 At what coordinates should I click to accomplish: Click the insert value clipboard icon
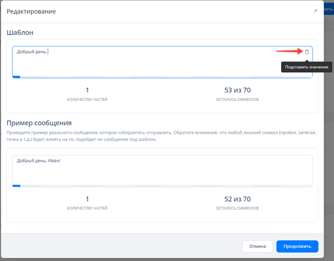pos(307,52)
